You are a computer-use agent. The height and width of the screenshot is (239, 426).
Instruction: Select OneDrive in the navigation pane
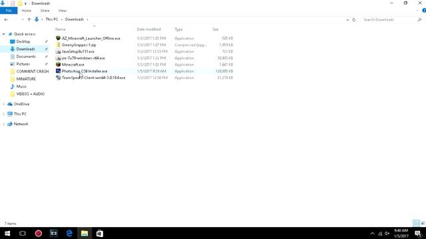coord(21,104)
